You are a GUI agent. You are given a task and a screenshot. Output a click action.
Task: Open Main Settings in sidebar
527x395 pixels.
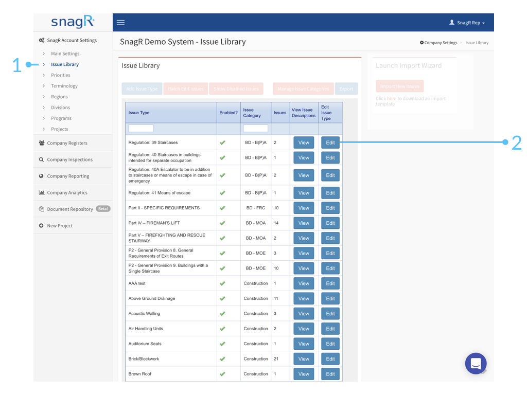click(x=65, y=53)
